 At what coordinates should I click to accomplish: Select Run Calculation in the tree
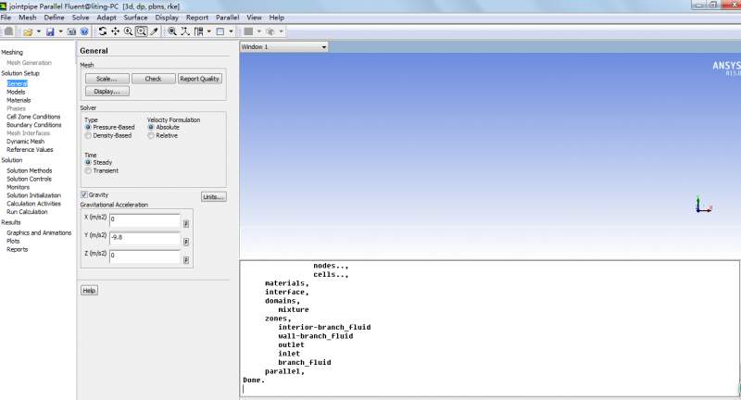point(27,211)
